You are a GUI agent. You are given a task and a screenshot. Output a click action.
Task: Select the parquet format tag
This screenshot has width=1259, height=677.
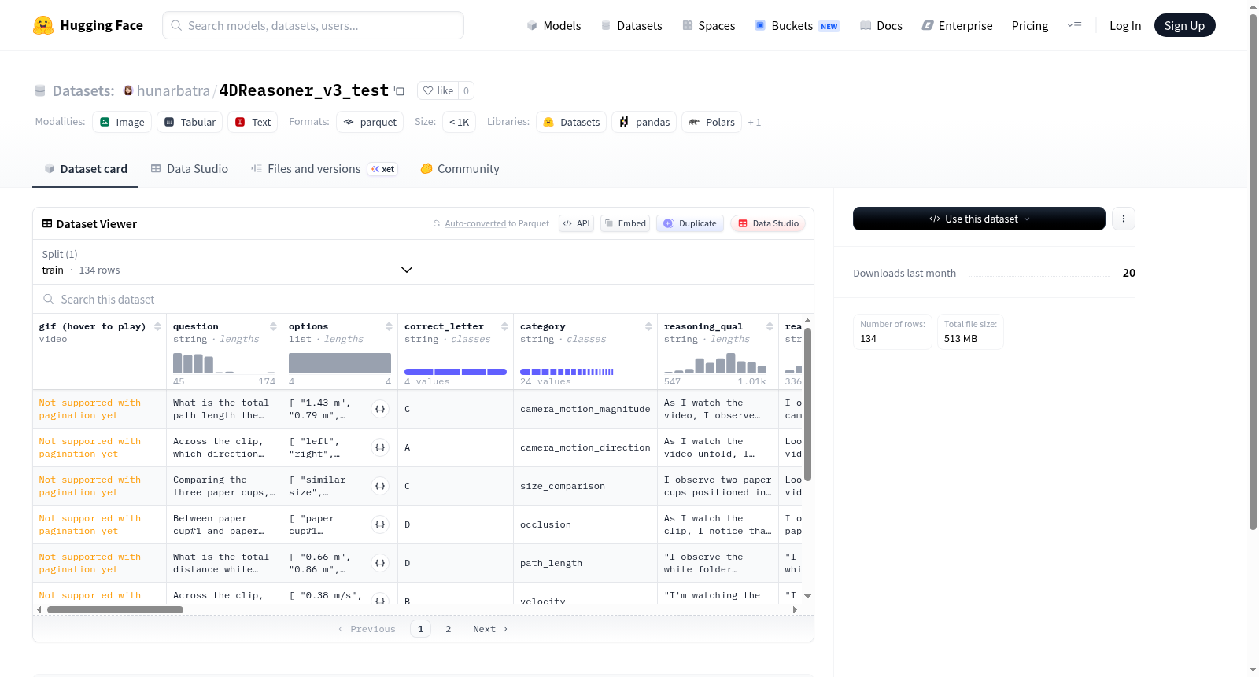(370, 122)
